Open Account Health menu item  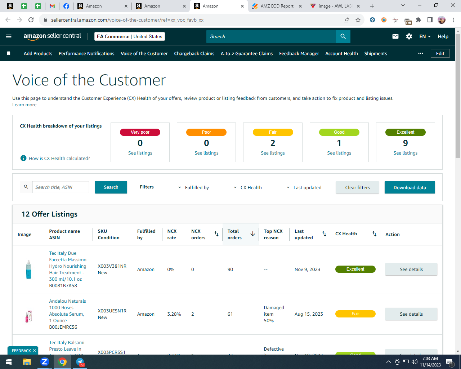(x=341, y=53)
